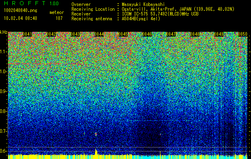
Task: Select the Ogata-vill. Akita-Pref. JAPAN location text
Action: pos(178,9)
